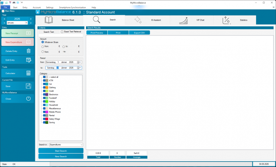The image size is (276, 167).
Task: Uncheck the Clothing category checkbox
Action: (44, 87)
